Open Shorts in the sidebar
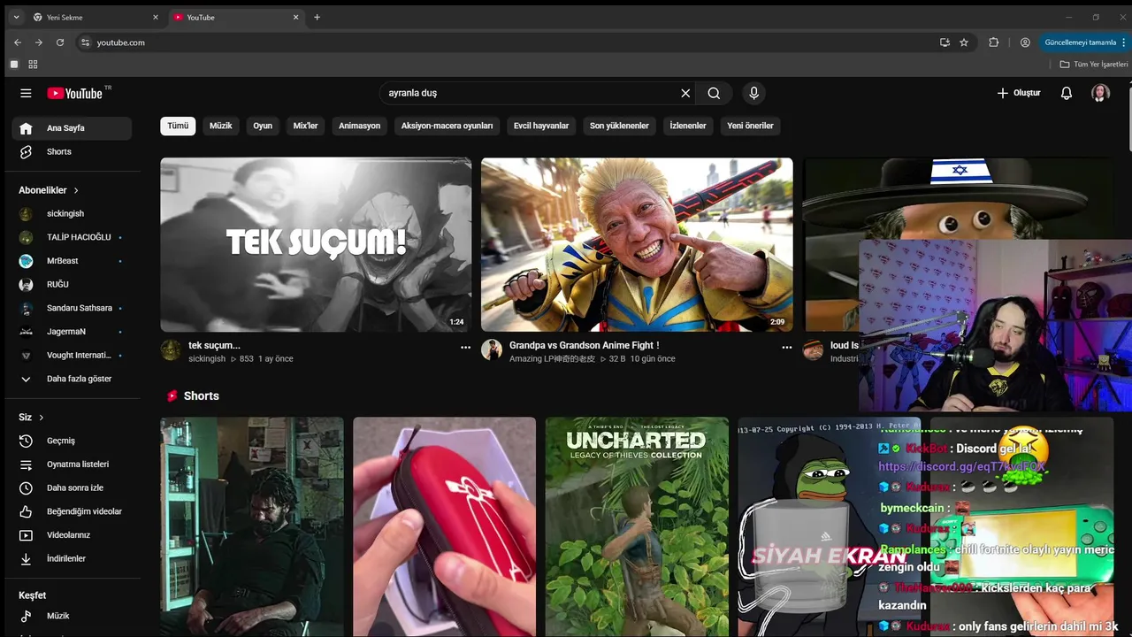The width and height of the screenshot is (1132, 637). click(x=72, y=151)
